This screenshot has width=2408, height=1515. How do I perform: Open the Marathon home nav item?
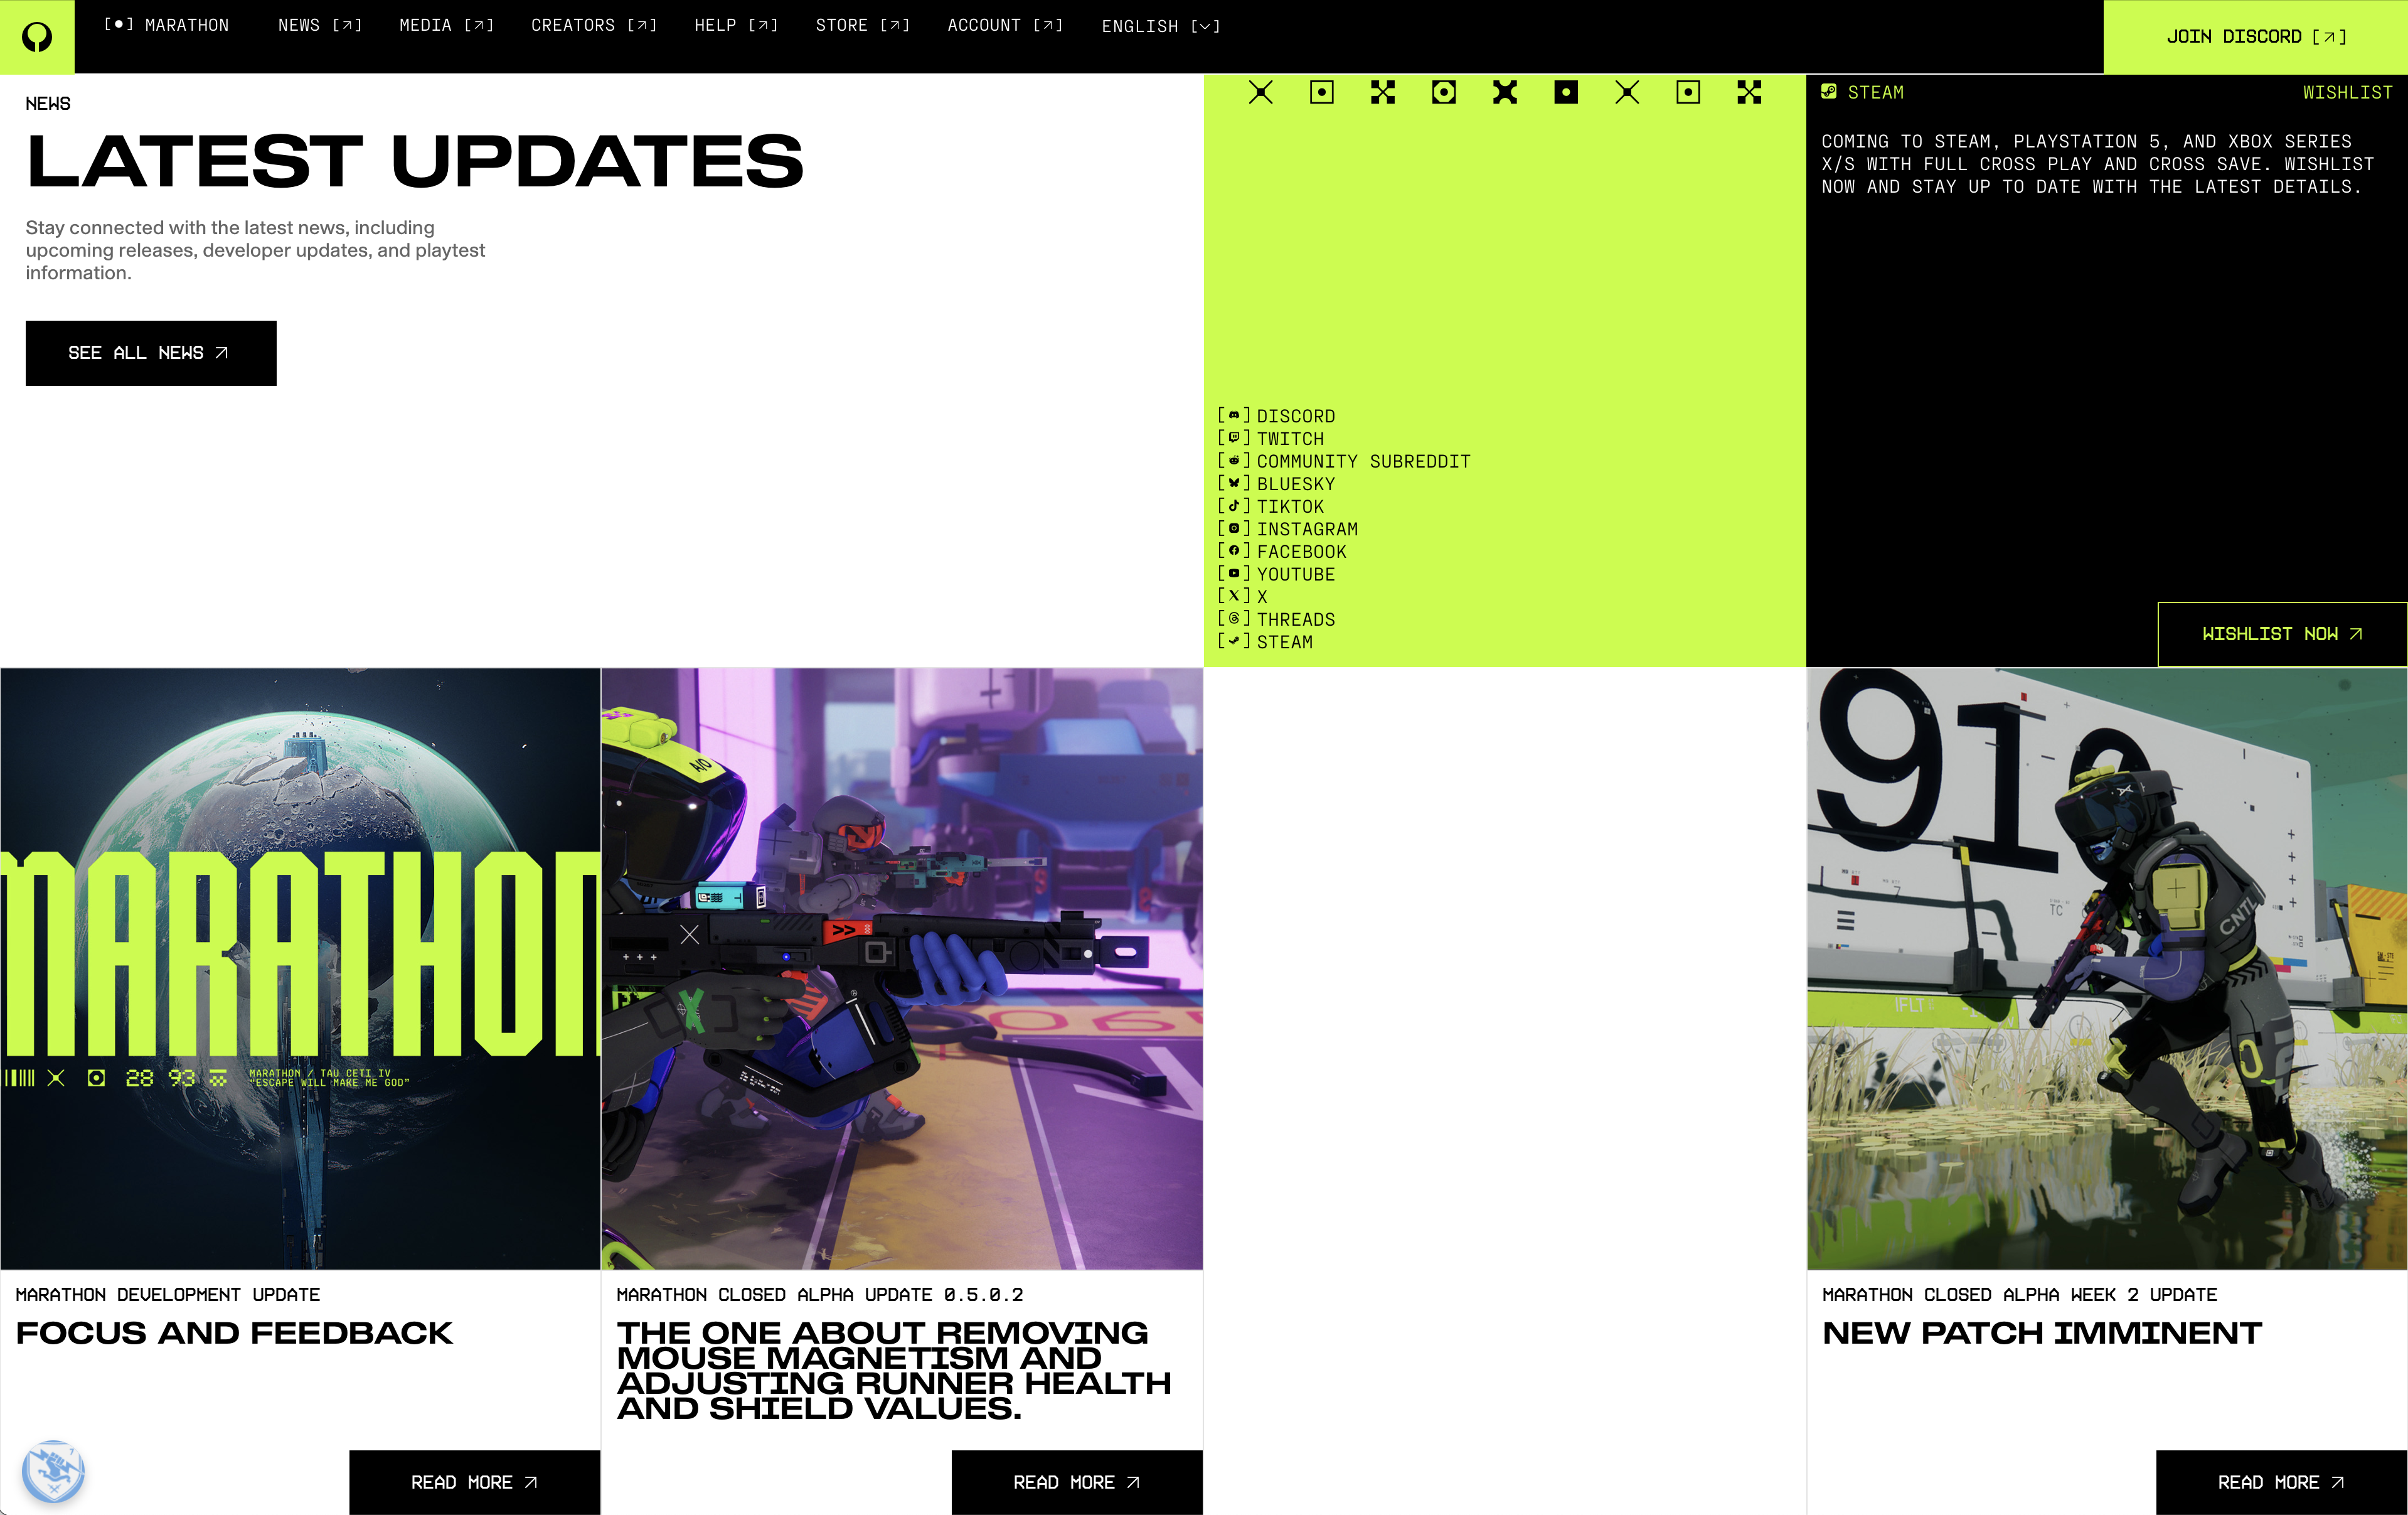pos(166,25)
